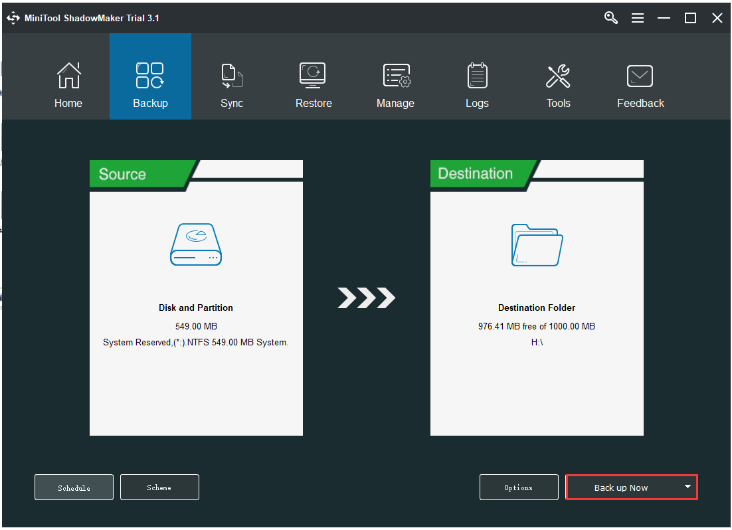732x530 pixels.
Task: Click the Destination header label
Action: (x=475, y=174)
